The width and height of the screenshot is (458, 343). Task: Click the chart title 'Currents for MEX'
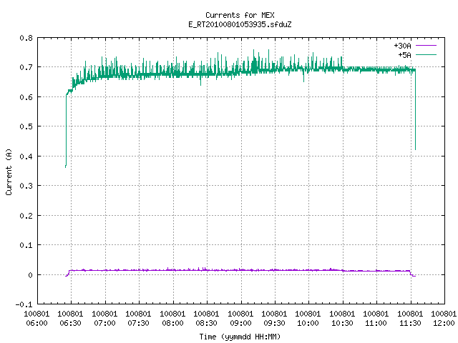[x=240, y=15]
